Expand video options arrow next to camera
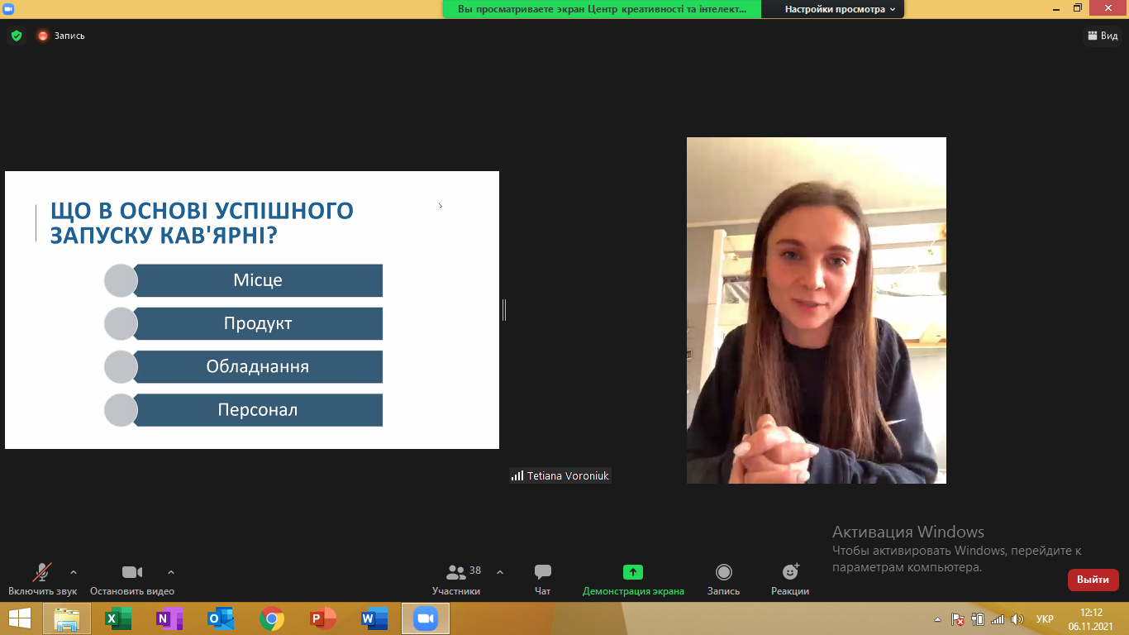1129x635 pixels. coord(171,572)
